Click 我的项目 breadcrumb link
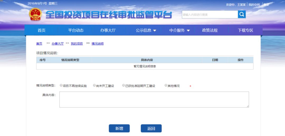The width and height of the screenshot is (285, 136). tap(77, 44)
